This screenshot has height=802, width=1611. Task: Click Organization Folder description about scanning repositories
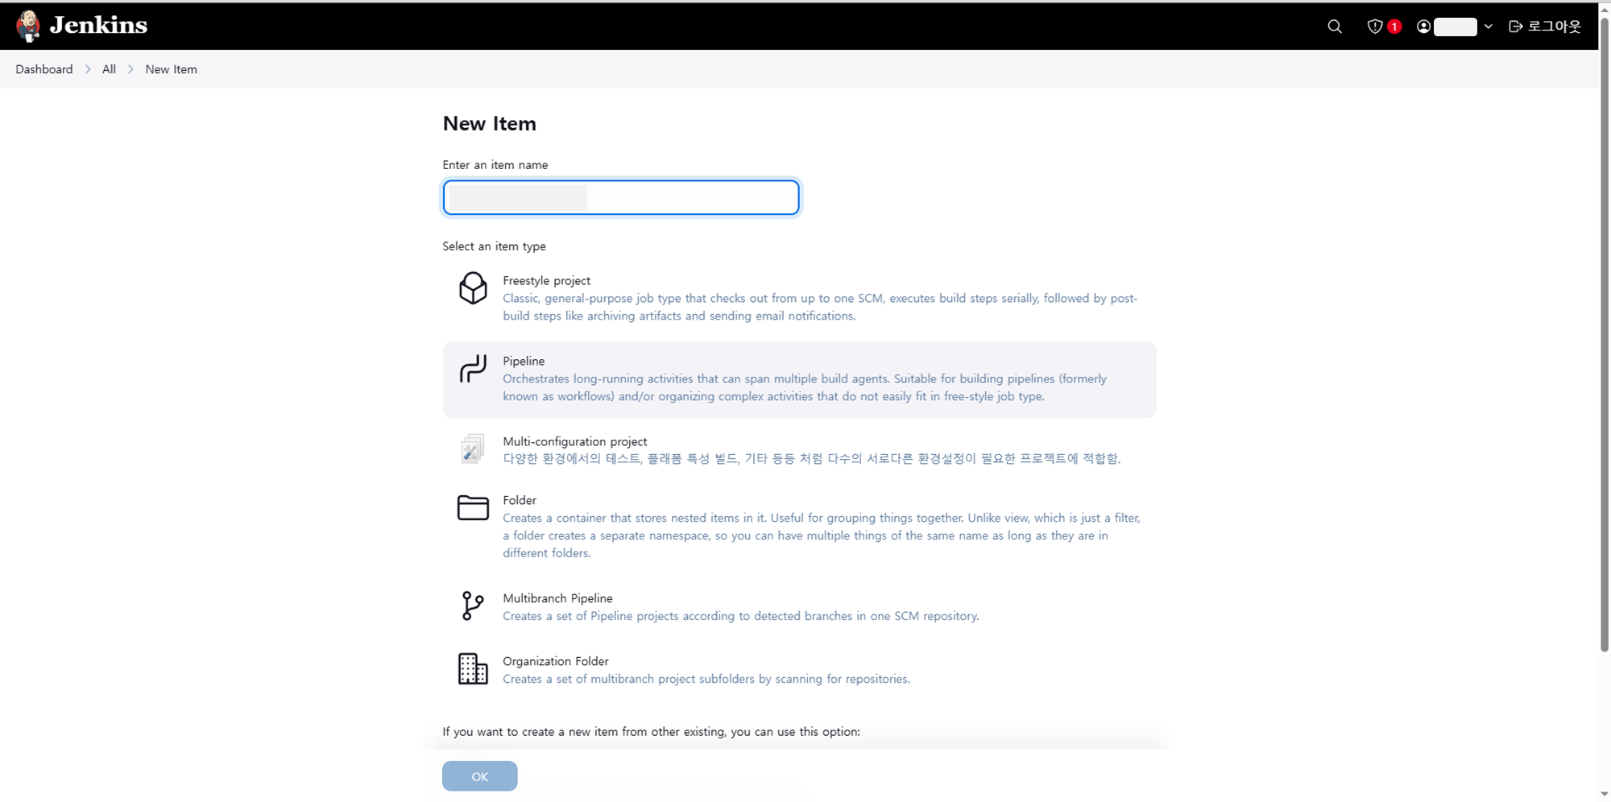click(x=706, y=679)
